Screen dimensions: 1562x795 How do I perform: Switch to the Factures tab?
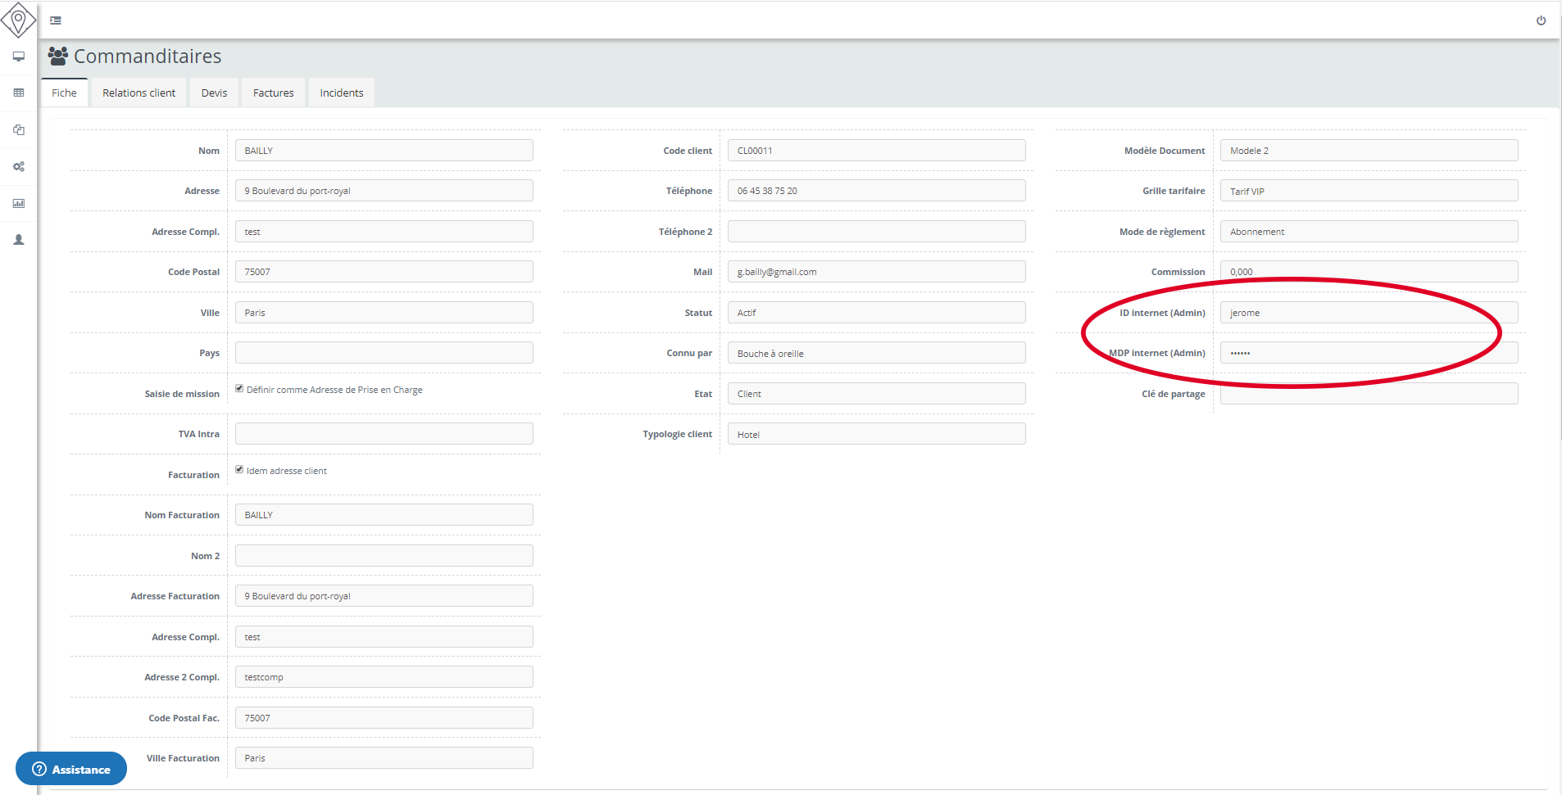(273, 93)
